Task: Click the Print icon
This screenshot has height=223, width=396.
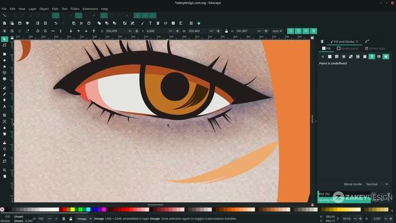Action: pyautogui.click(x=27, y=24)
